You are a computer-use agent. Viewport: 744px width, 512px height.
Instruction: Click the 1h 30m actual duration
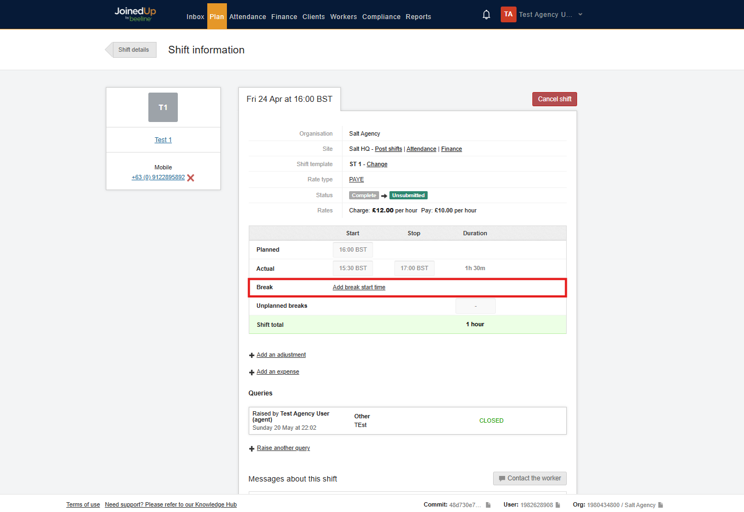click(x=475, y=269)
